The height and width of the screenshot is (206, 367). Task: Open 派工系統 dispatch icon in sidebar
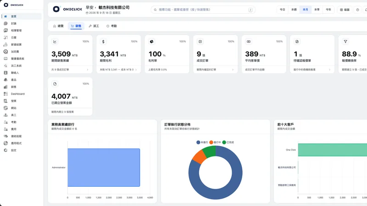click(x=6, y=65)
